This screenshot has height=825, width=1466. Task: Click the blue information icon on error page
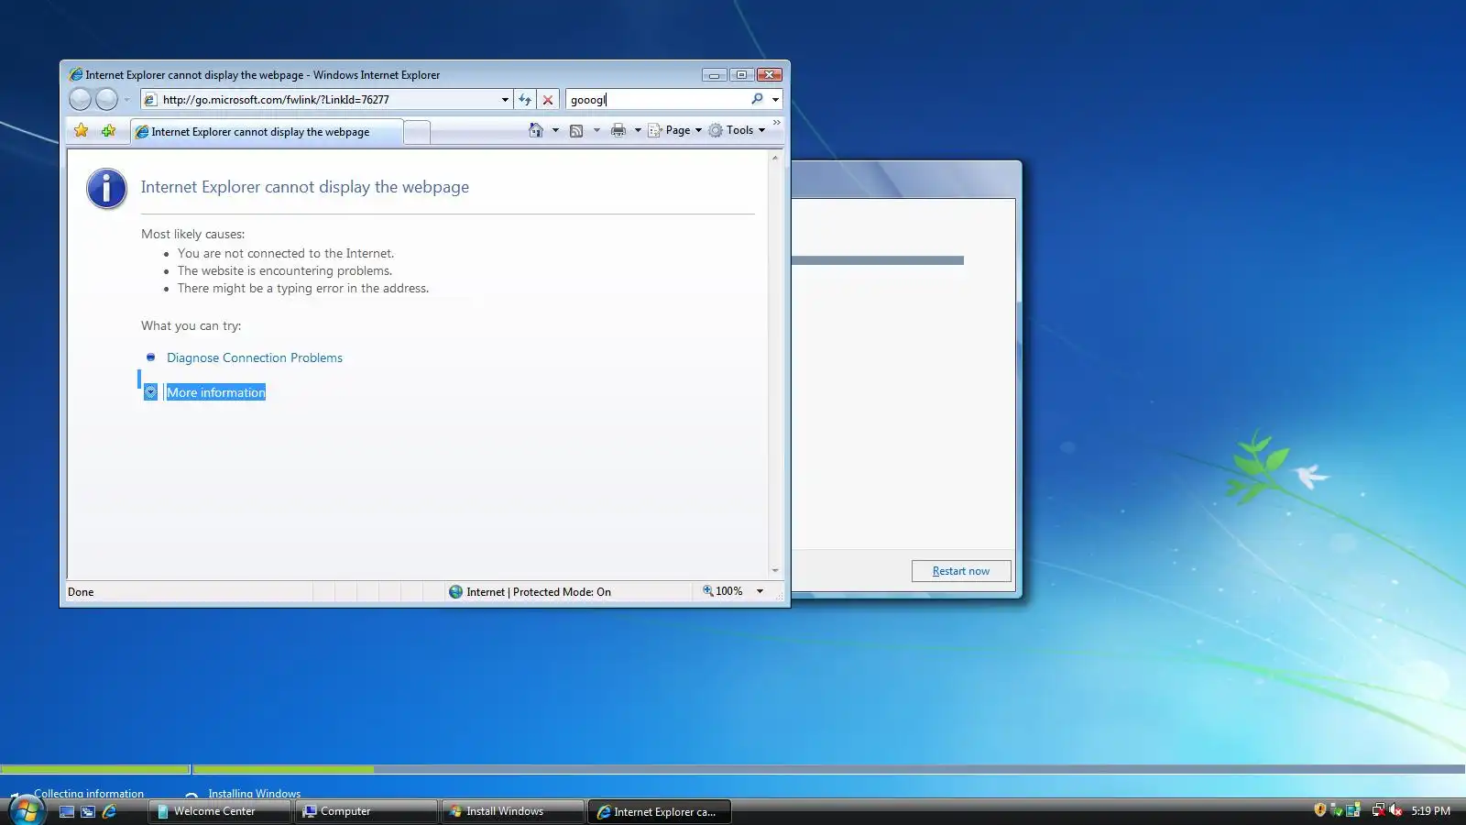point(106,189)
